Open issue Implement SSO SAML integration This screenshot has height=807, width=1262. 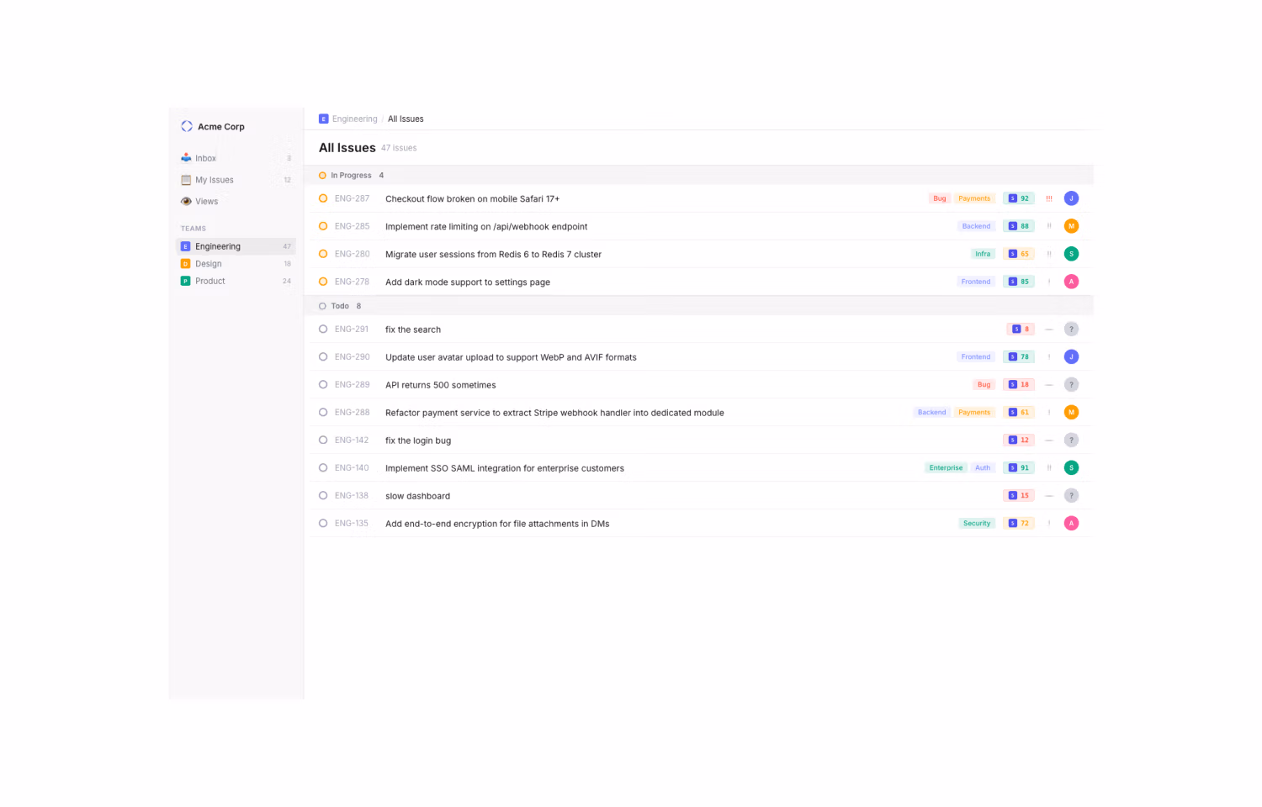tap(504, 468)
